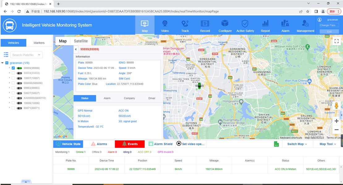The image size is (343, 185).
Task: Check vehicle 80071(80071) checkbox
Action: (x=13, y=108)
